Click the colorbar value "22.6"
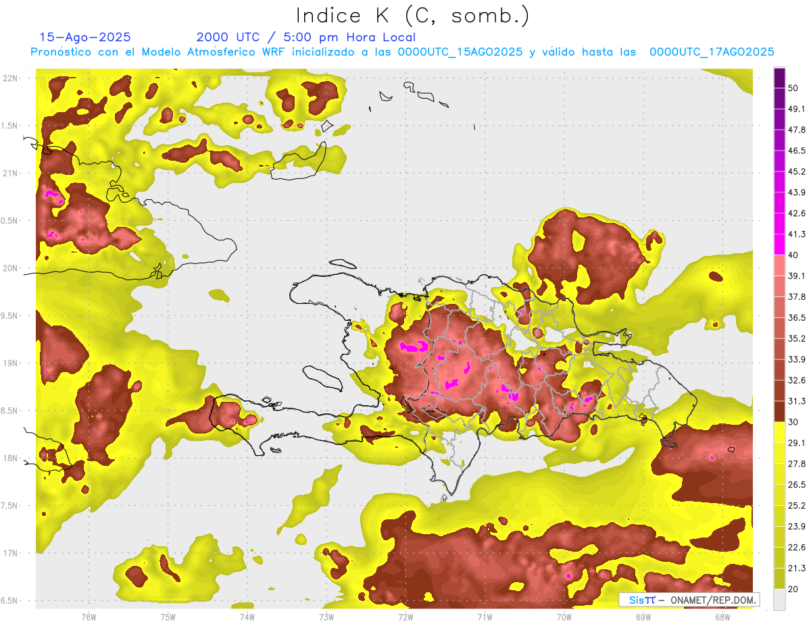 click(x=796, y=548)
